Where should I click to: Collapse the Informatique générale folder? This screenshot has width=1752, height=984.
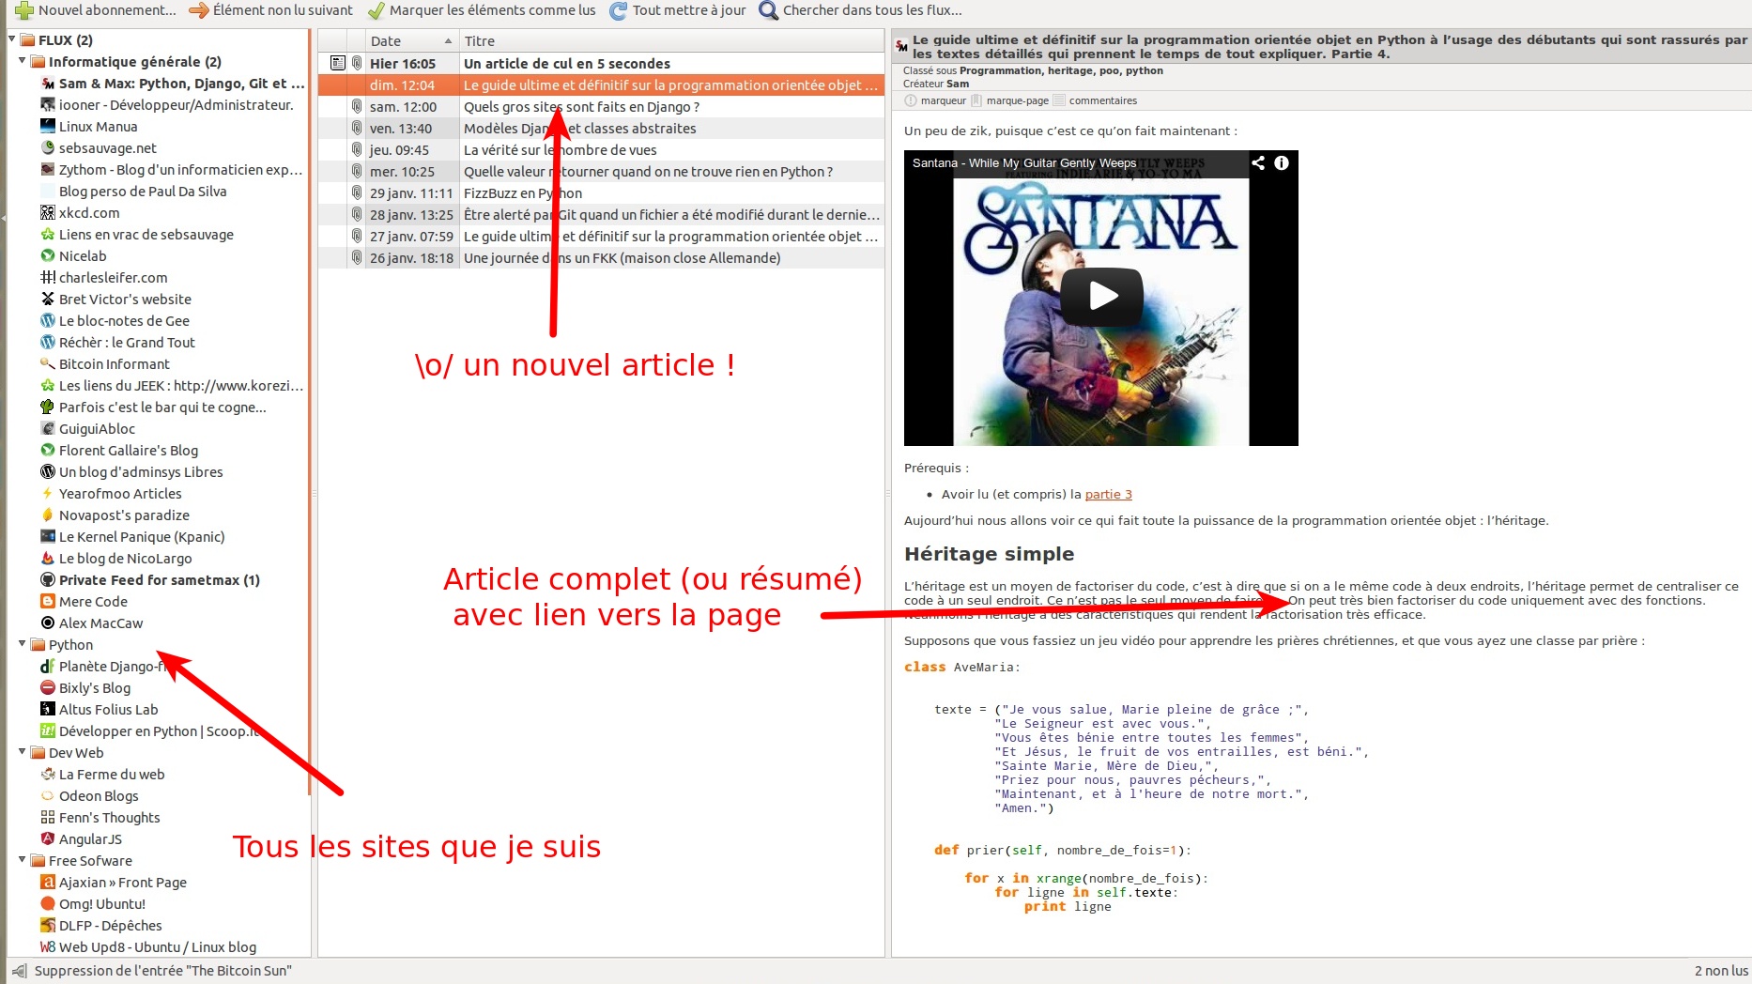tap(22, 61)
